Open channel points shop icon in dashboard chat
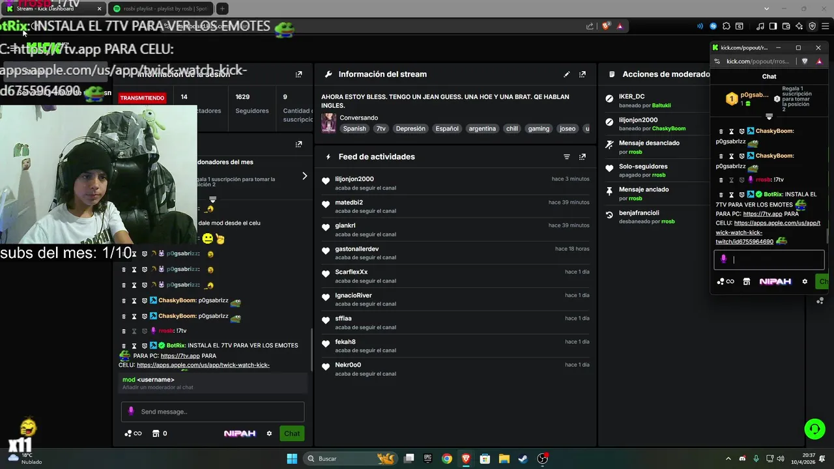834x469 pixels. [156, 434]
